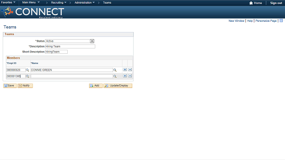Open name lookup for empty name row

tap(115, 76)
